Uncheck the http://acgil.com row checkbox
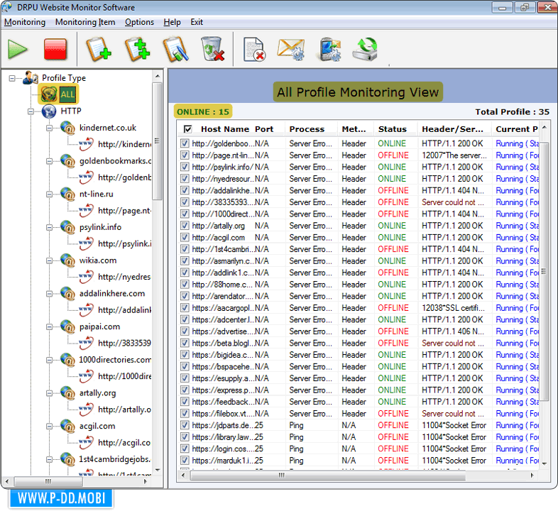558x511 pixels. (x=185, y=237)
